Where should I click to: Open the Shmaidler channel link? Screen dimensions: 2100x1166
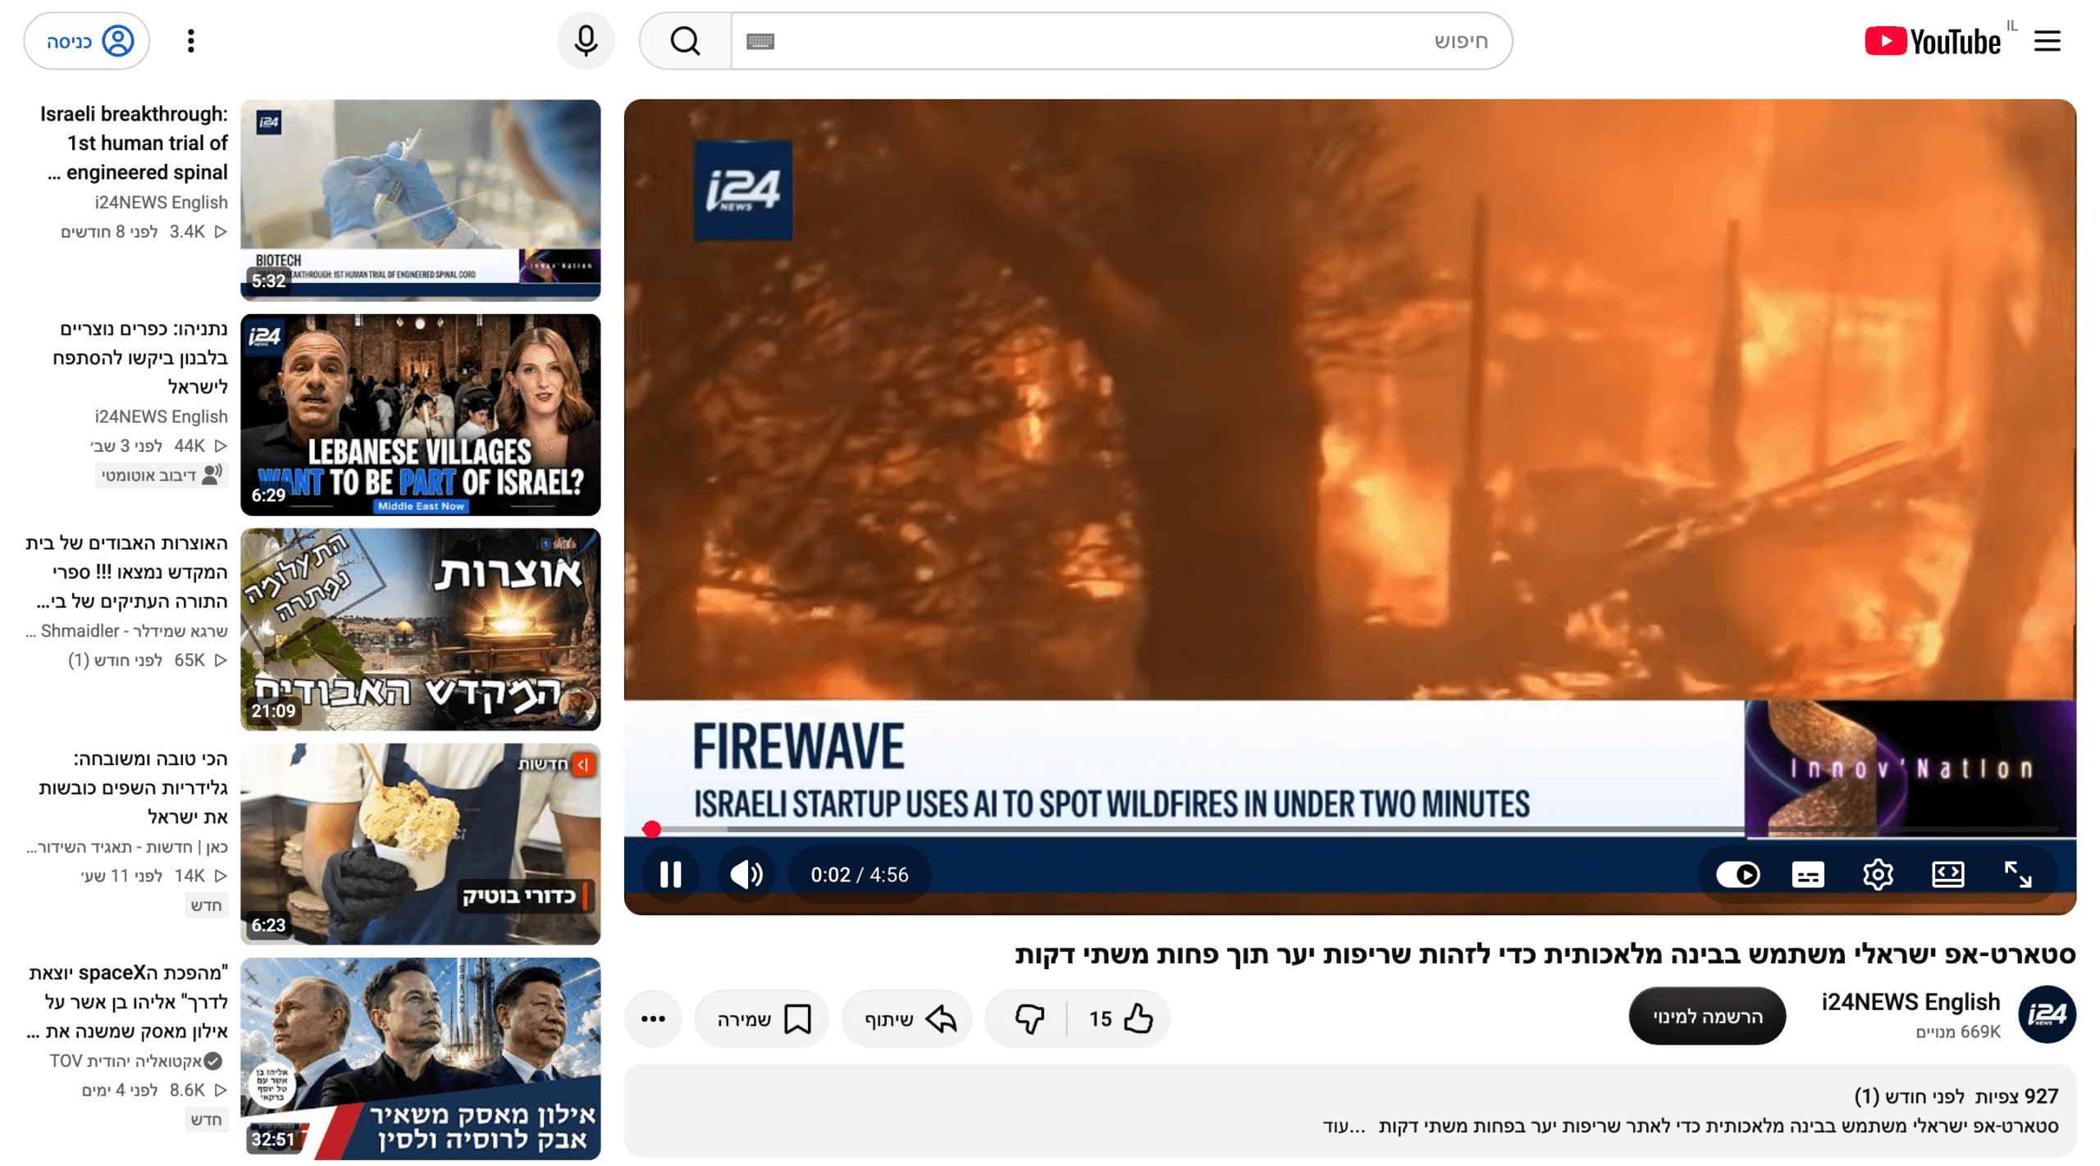pyautogui.click(x=127, y=631)
